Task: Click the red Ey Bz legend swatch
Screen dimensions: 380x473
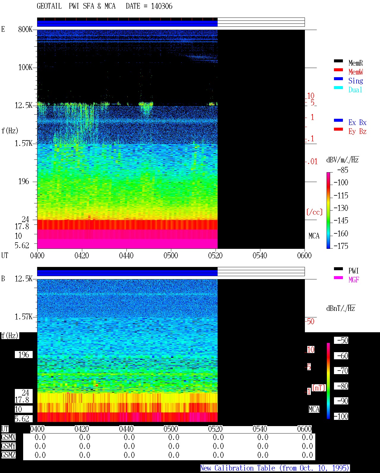Action: click(x=338, y=129)
